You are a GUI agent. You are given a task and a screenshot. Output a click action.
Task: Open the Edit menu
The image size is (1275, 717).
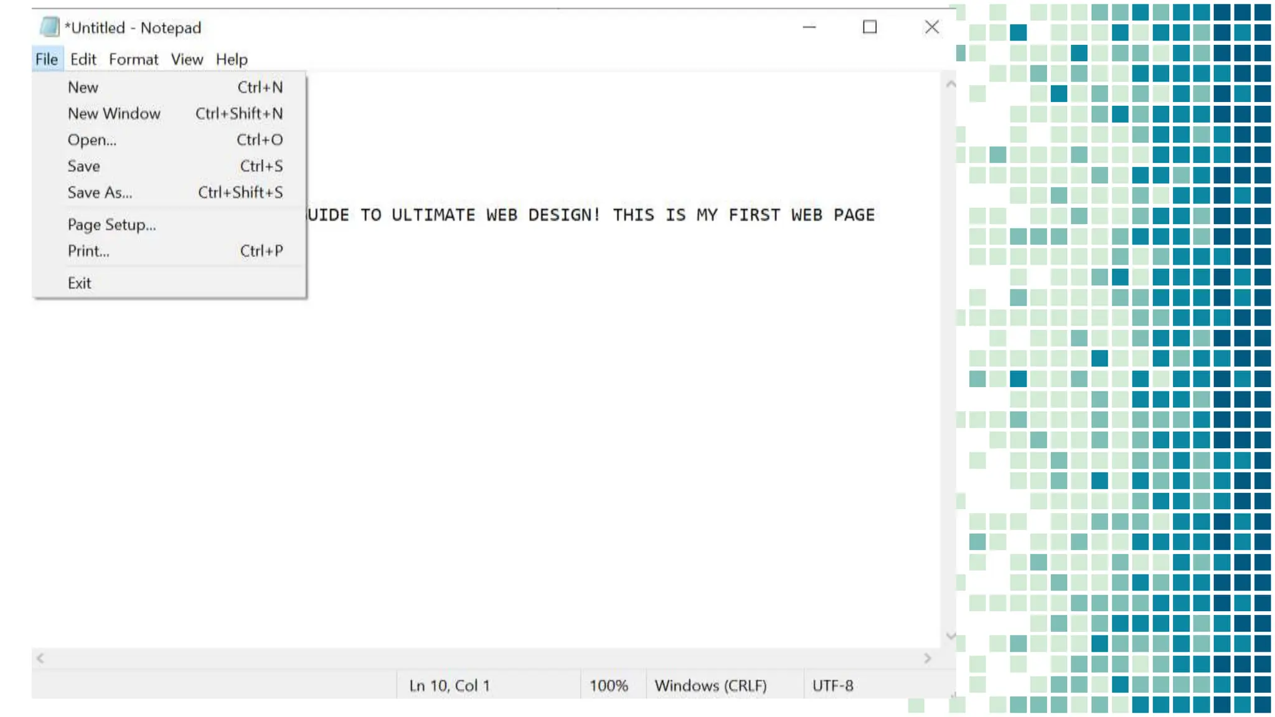(83, 59)
